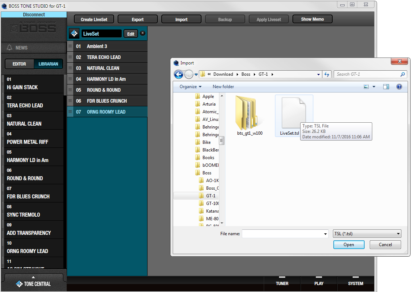Click the Forward arrow in Import dialog

tap(189, 75)
